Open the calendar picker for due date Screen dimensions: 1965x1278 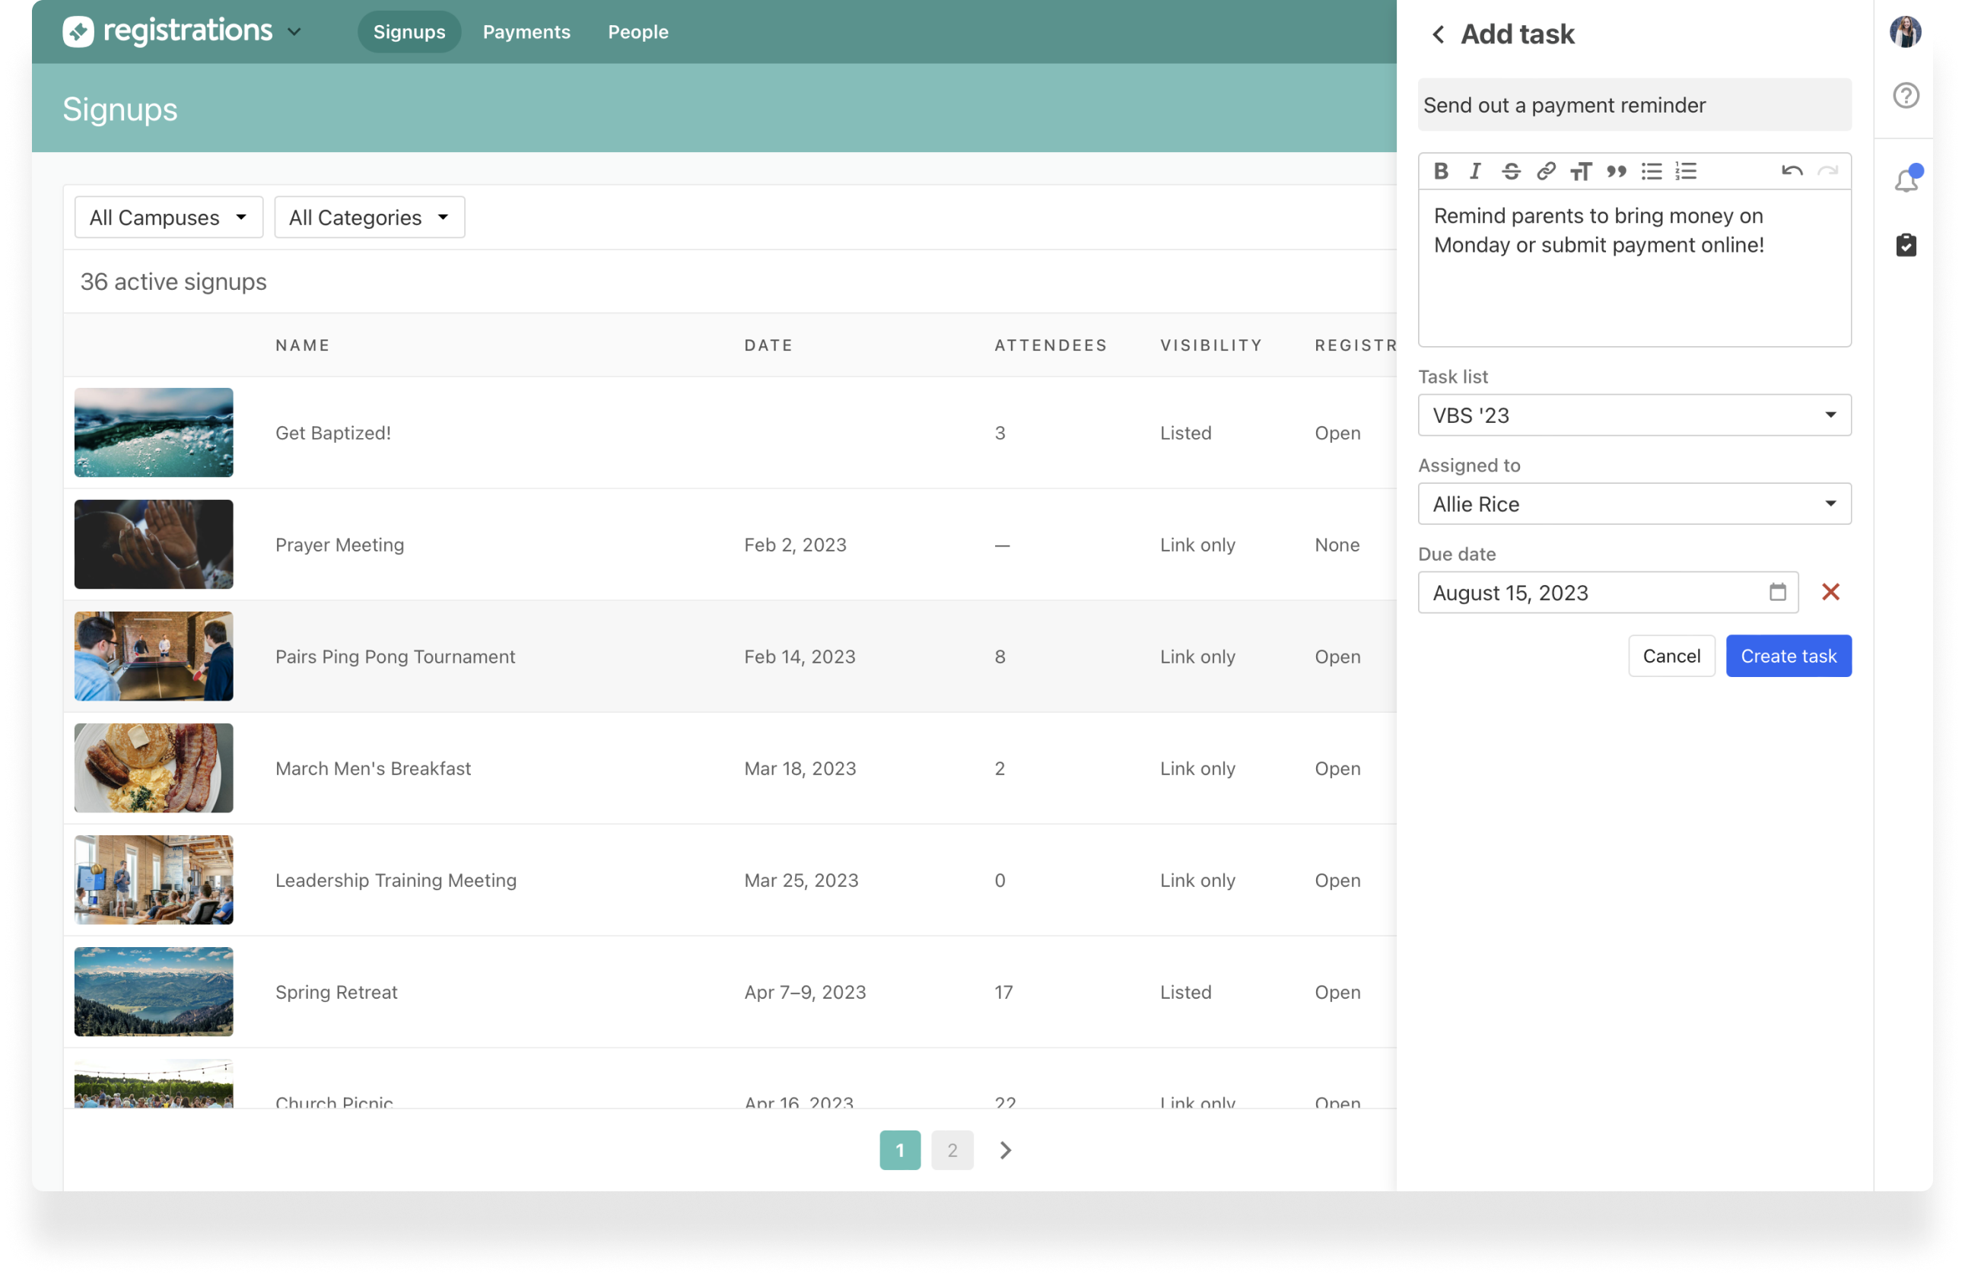click(x=1777, y=592)
